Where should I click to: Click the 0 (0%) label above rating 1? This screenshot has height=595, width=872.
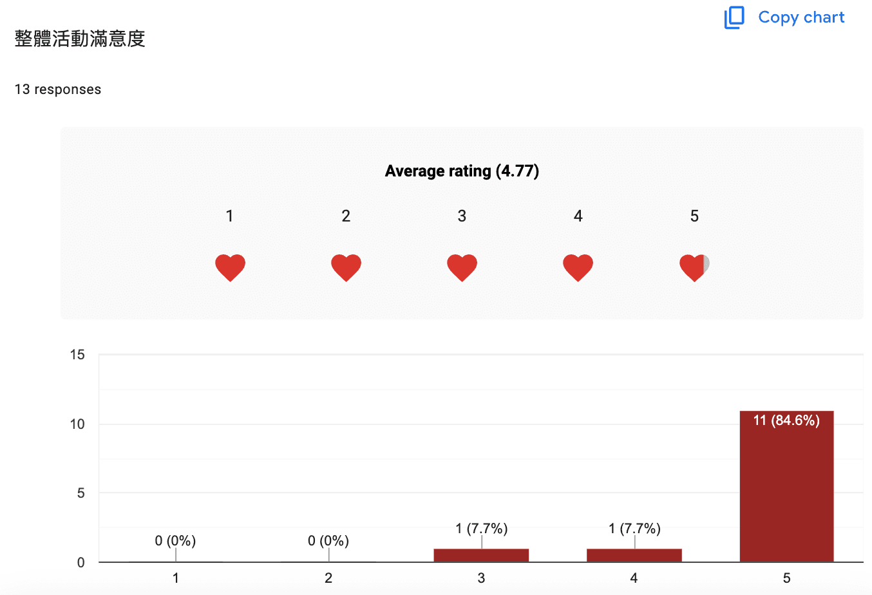[175, 541]
